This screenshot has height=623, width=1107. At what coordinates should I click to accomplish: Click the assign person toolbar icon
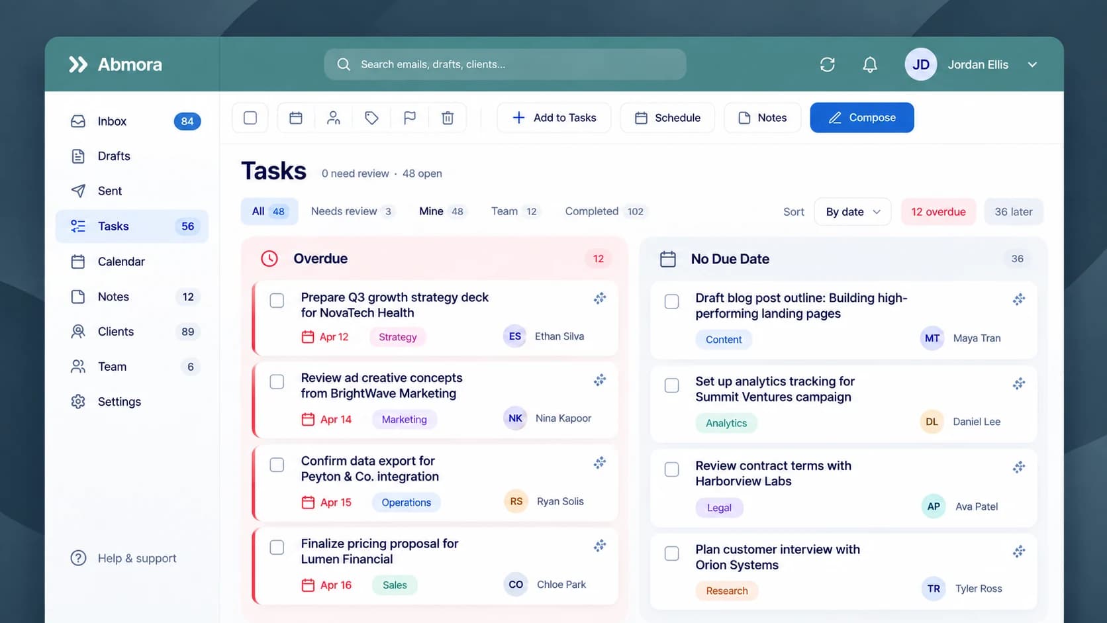pyautogui.click(x=334, y=118)
